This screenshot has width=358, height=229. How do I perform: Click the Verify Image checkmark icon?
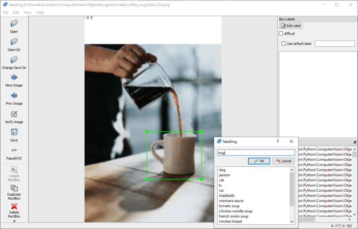(14, 114)
